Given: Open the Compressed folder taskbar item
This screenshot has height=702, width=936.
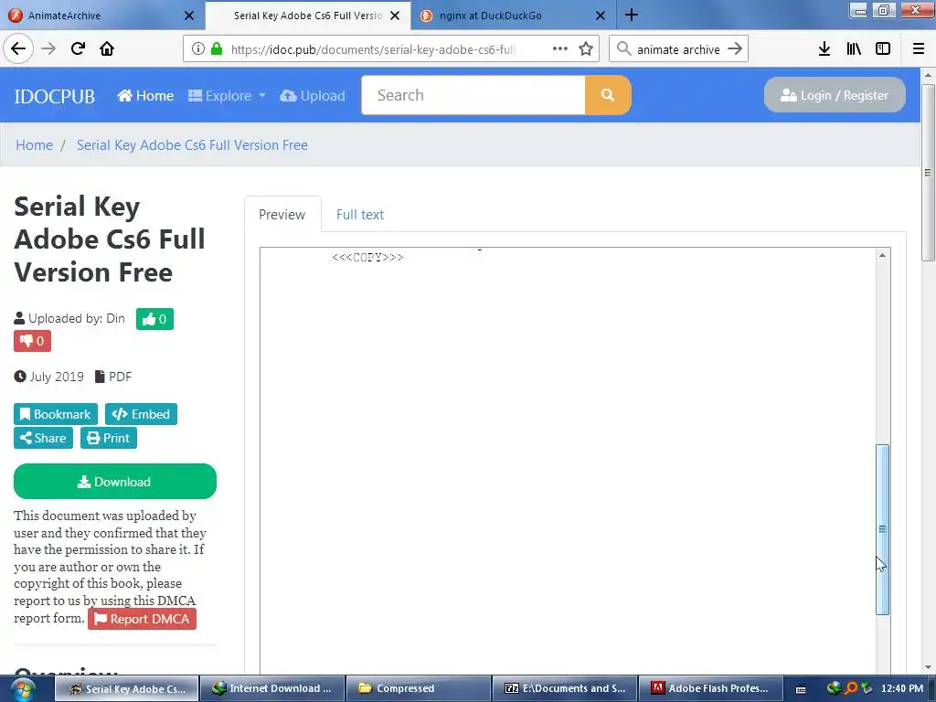Looking at the screenshot, I should [x=419, y=688].
